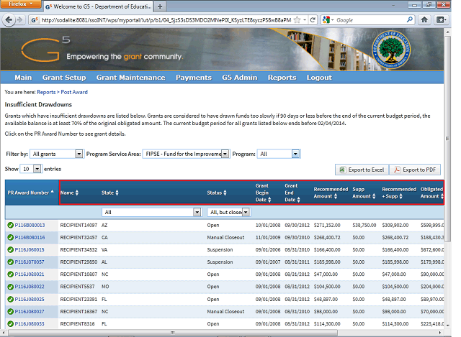Follow the Reports breadcrumb link
This screenshot has height=337, width=461.
click(46, 92)
